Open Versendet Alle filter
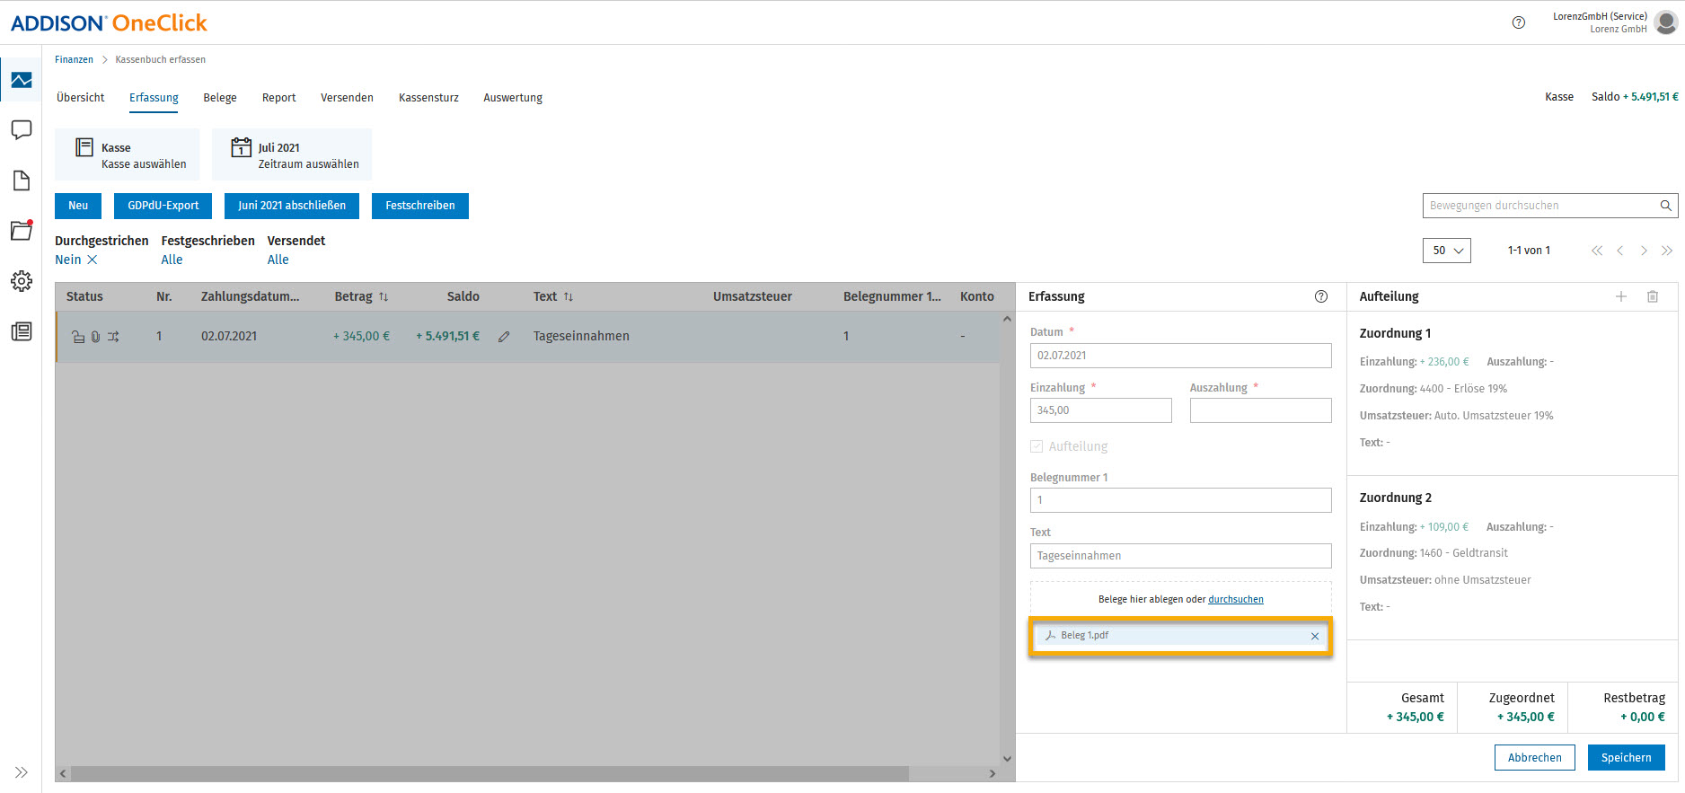The image size is (1685, 793). (278, 260)
